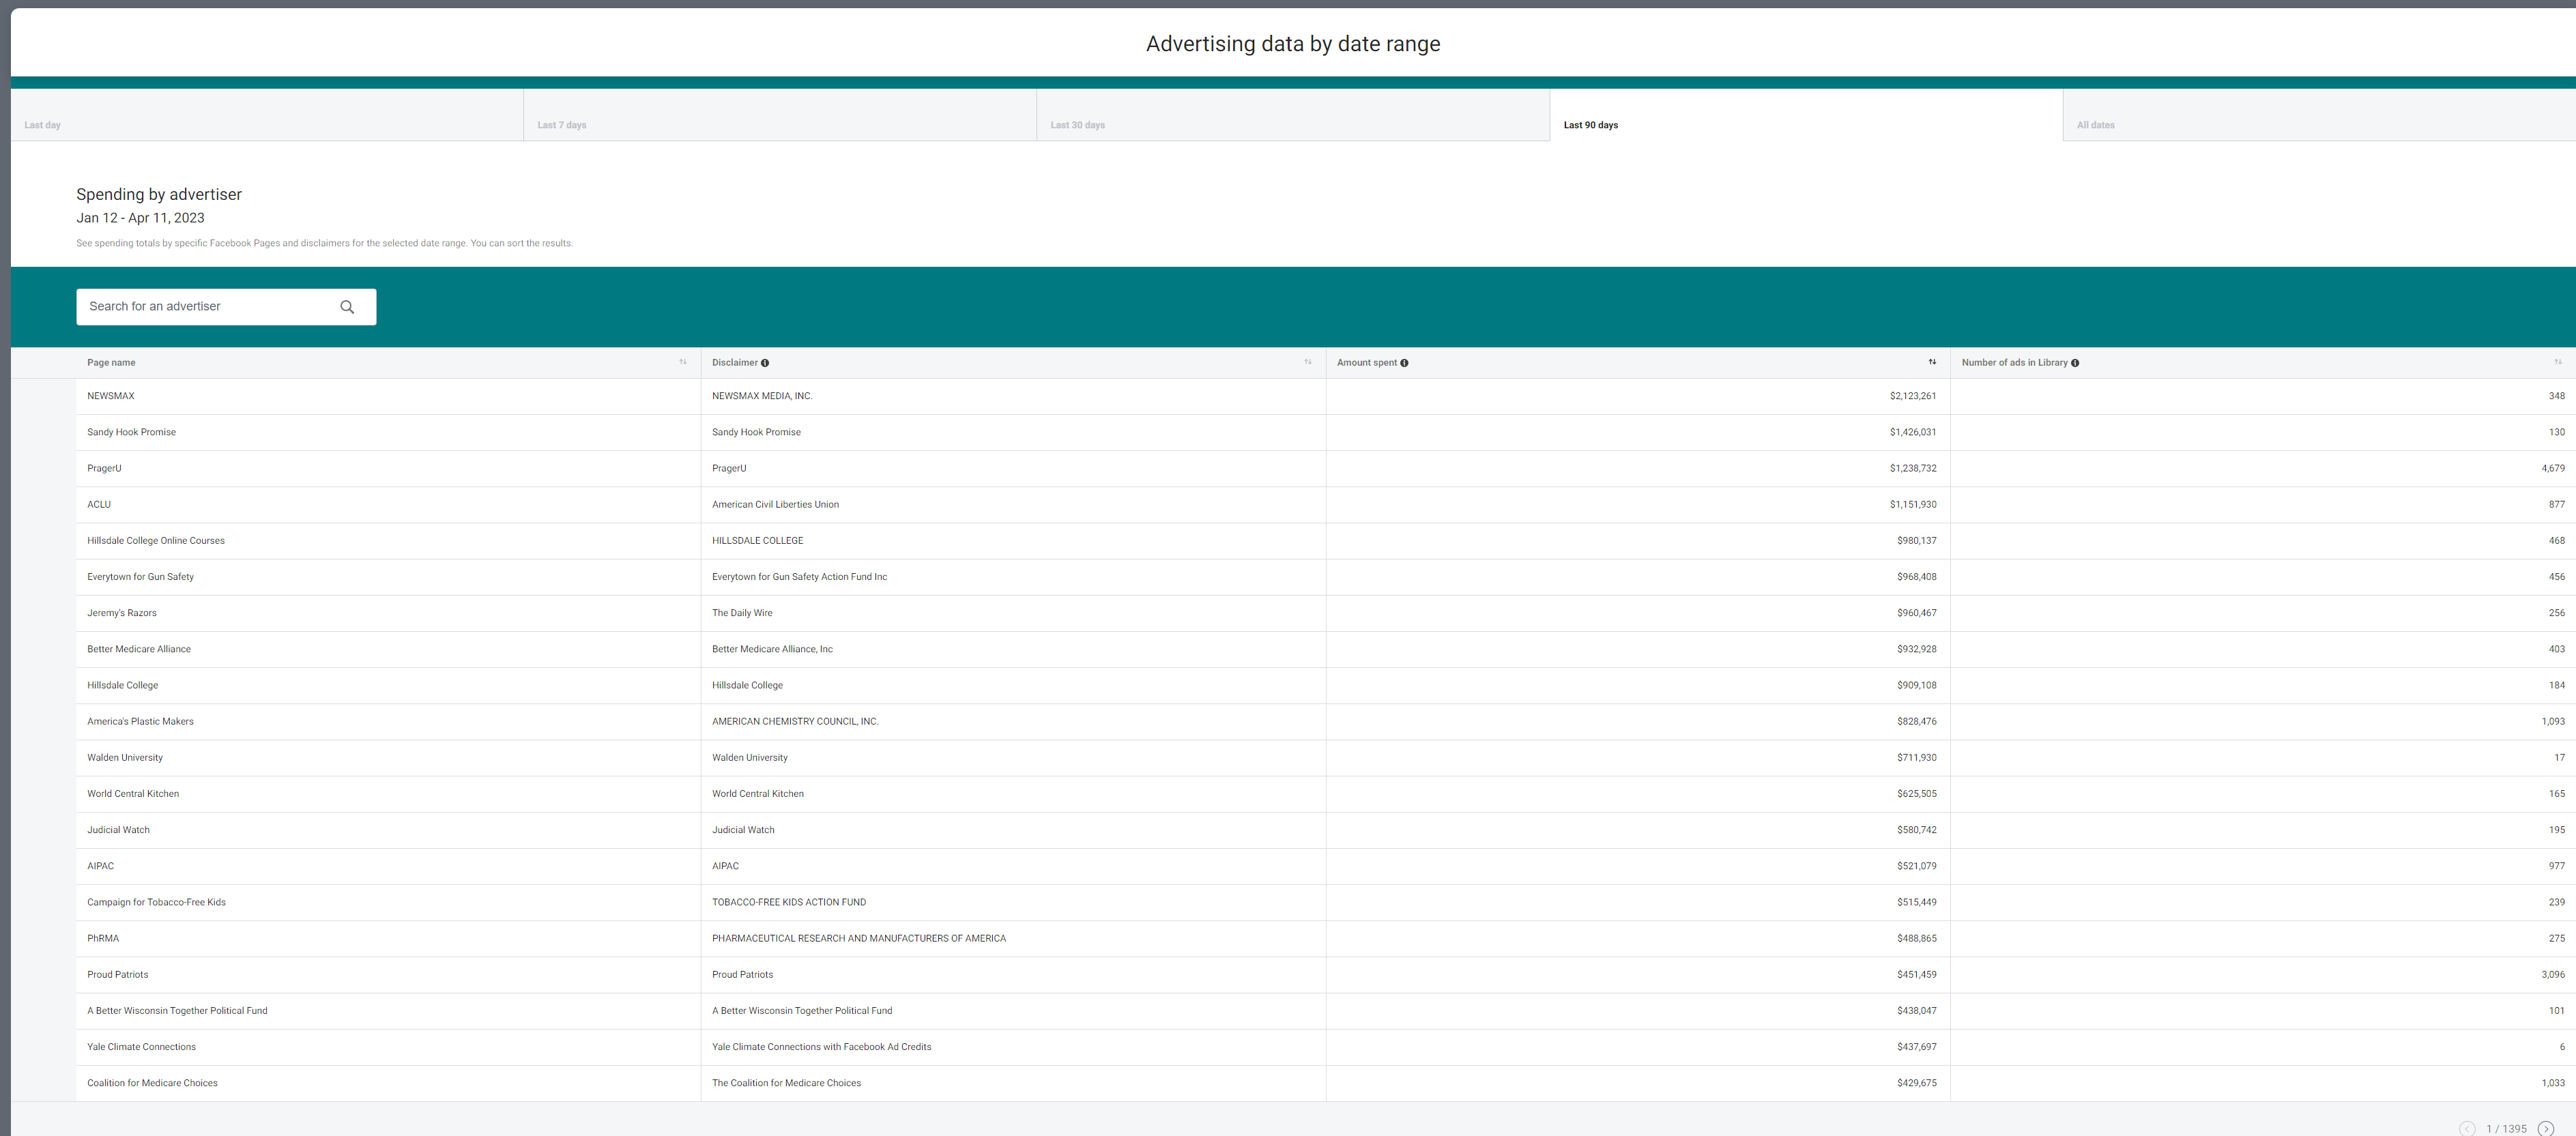Click Yale Climate Connections with Facebook Ad Credits
This screenshot has width=2576, height=1136.
(821, 1047)
